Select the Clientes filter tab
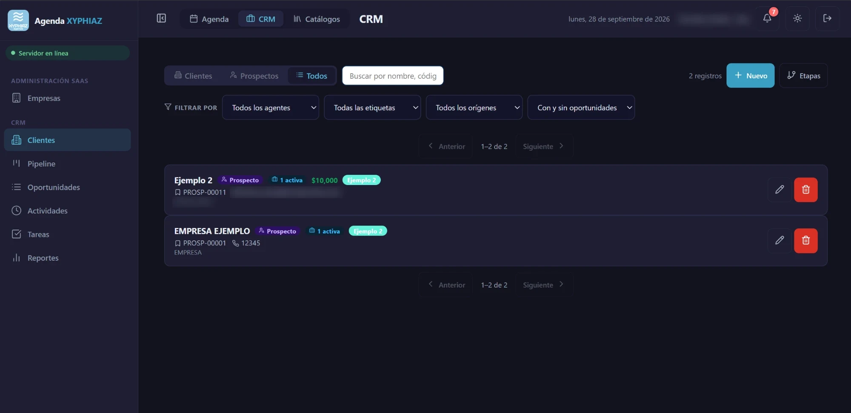 click(x=193, y=76)
